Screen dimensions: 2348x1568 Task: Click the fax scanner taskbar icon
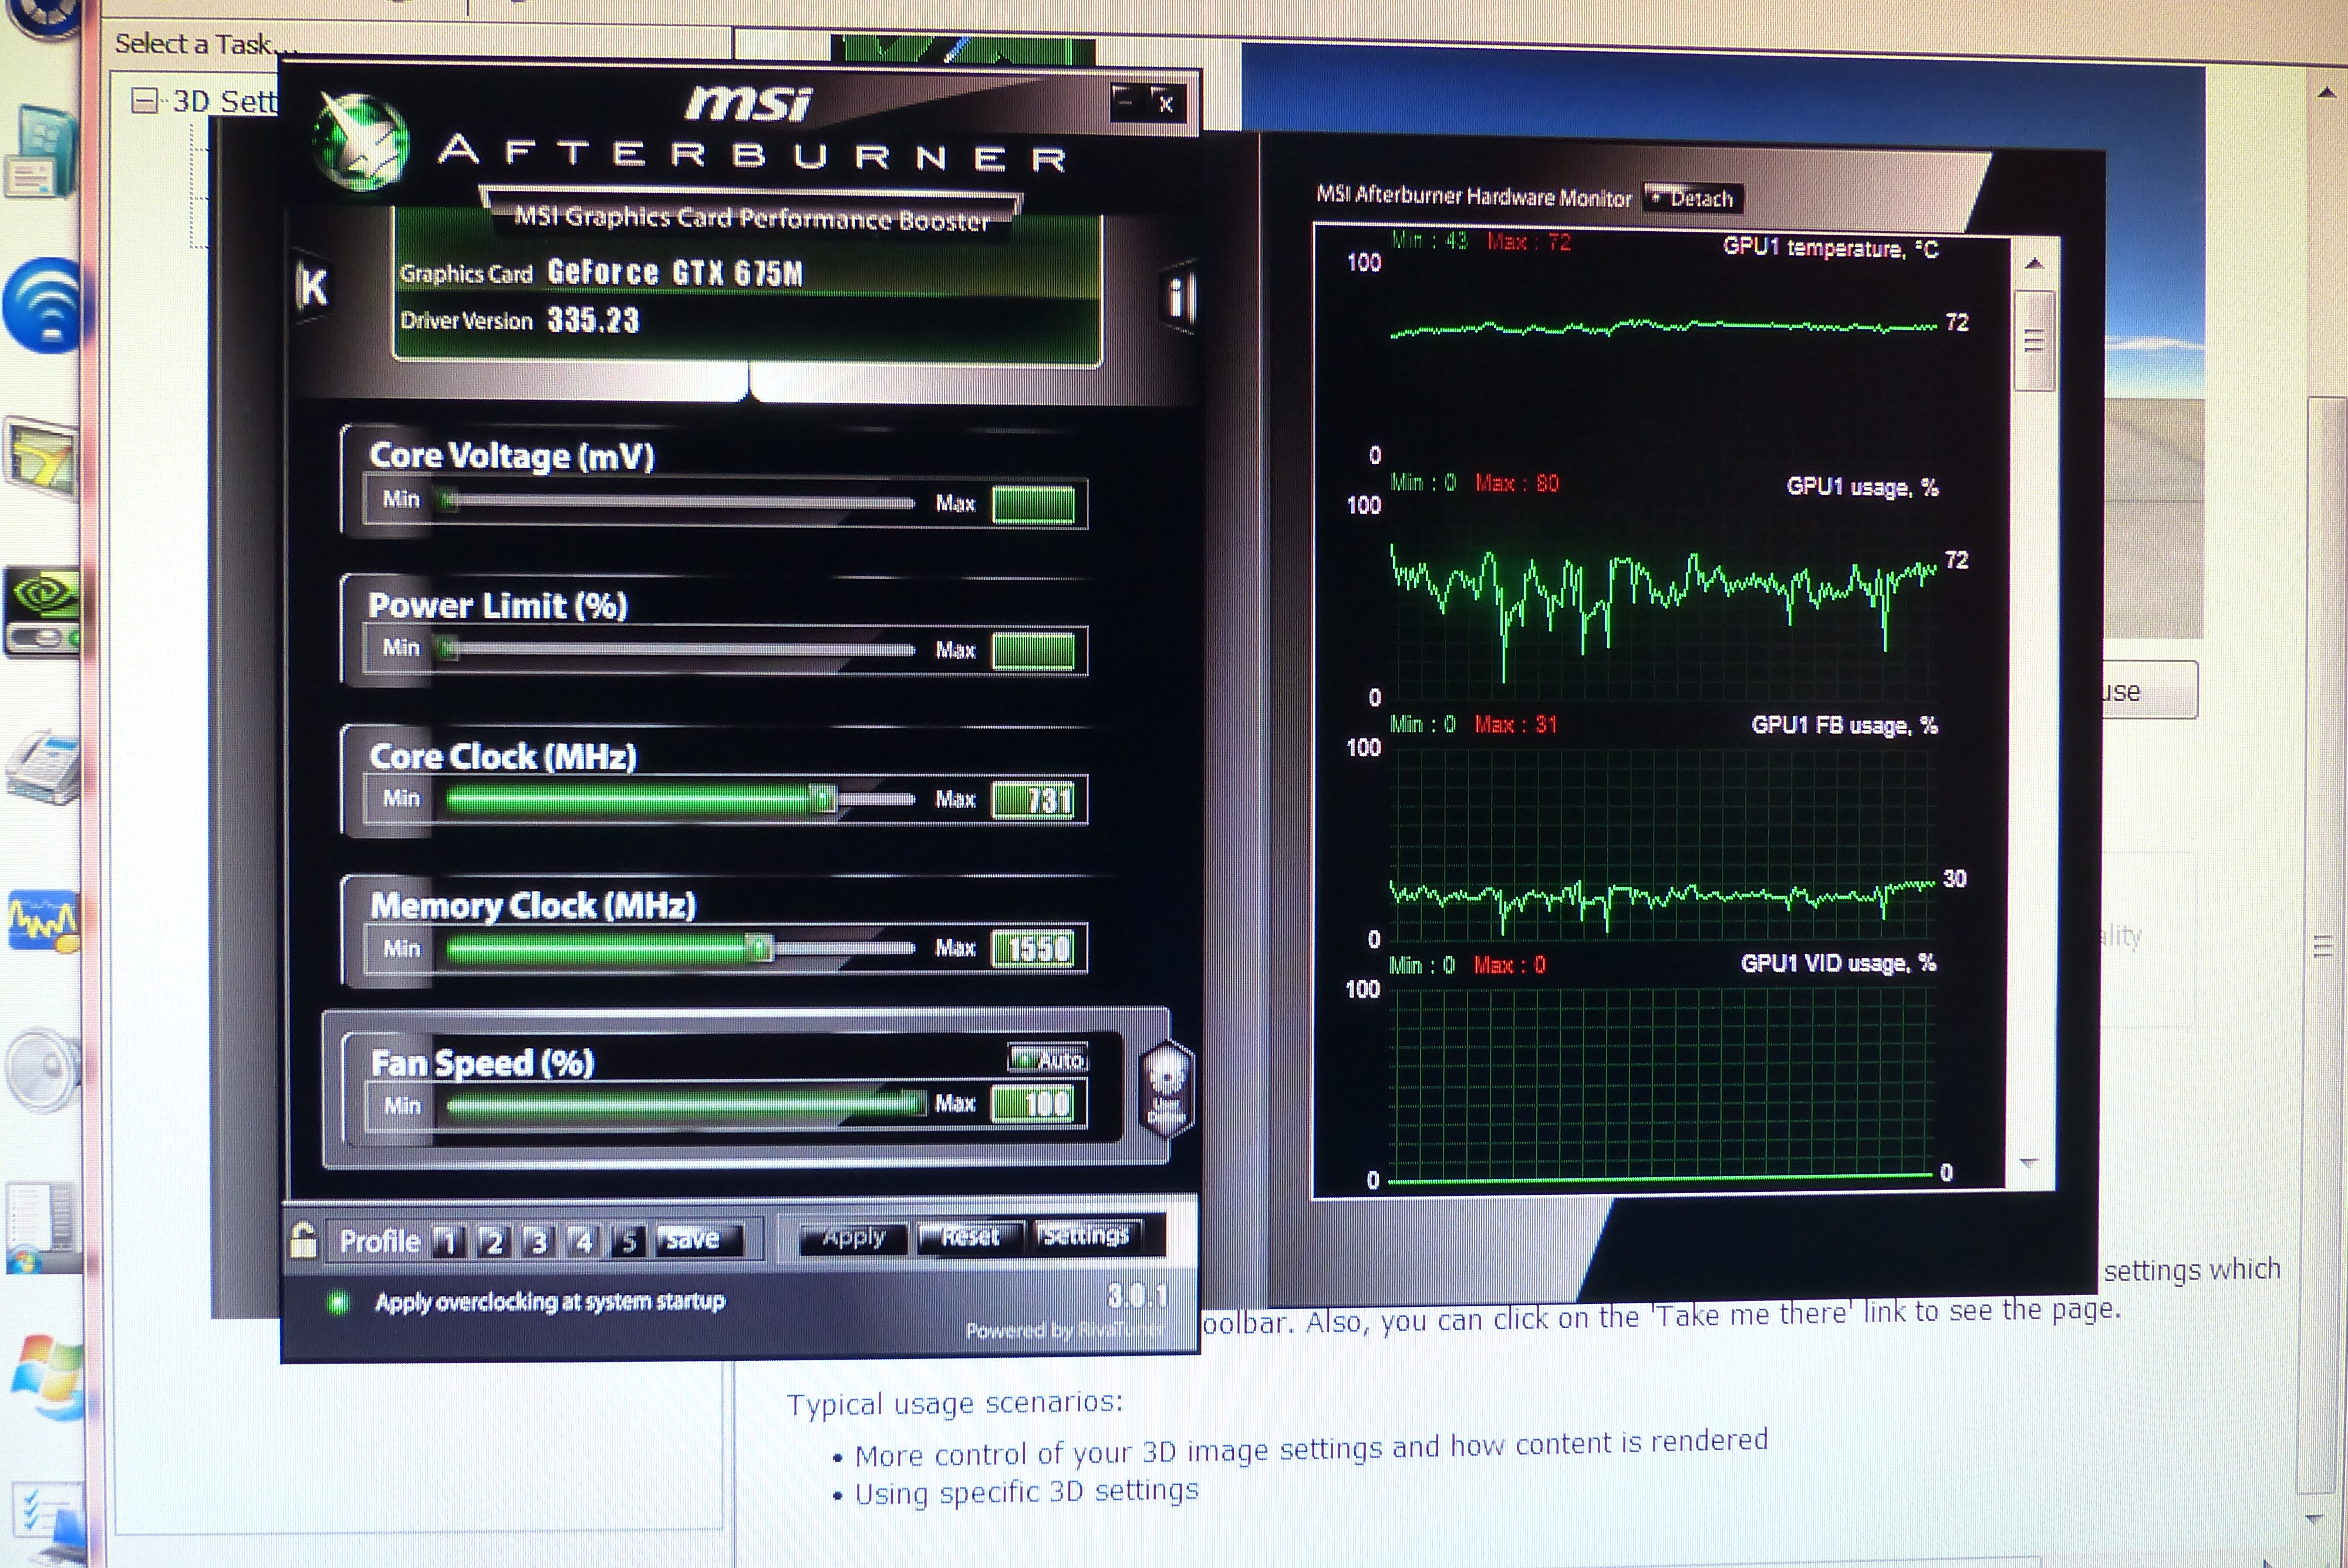(44, 768)
